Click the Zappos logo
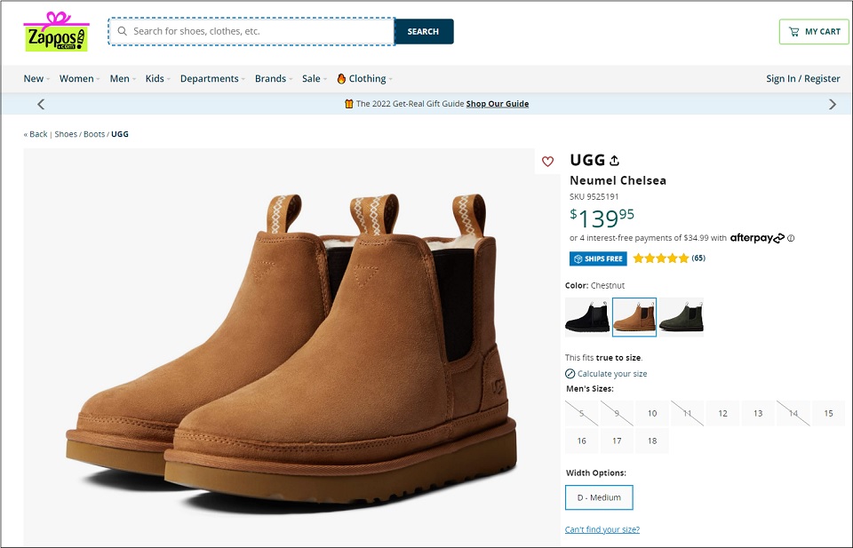The width and height of the screenshot is (853, 548). [56, 32]
